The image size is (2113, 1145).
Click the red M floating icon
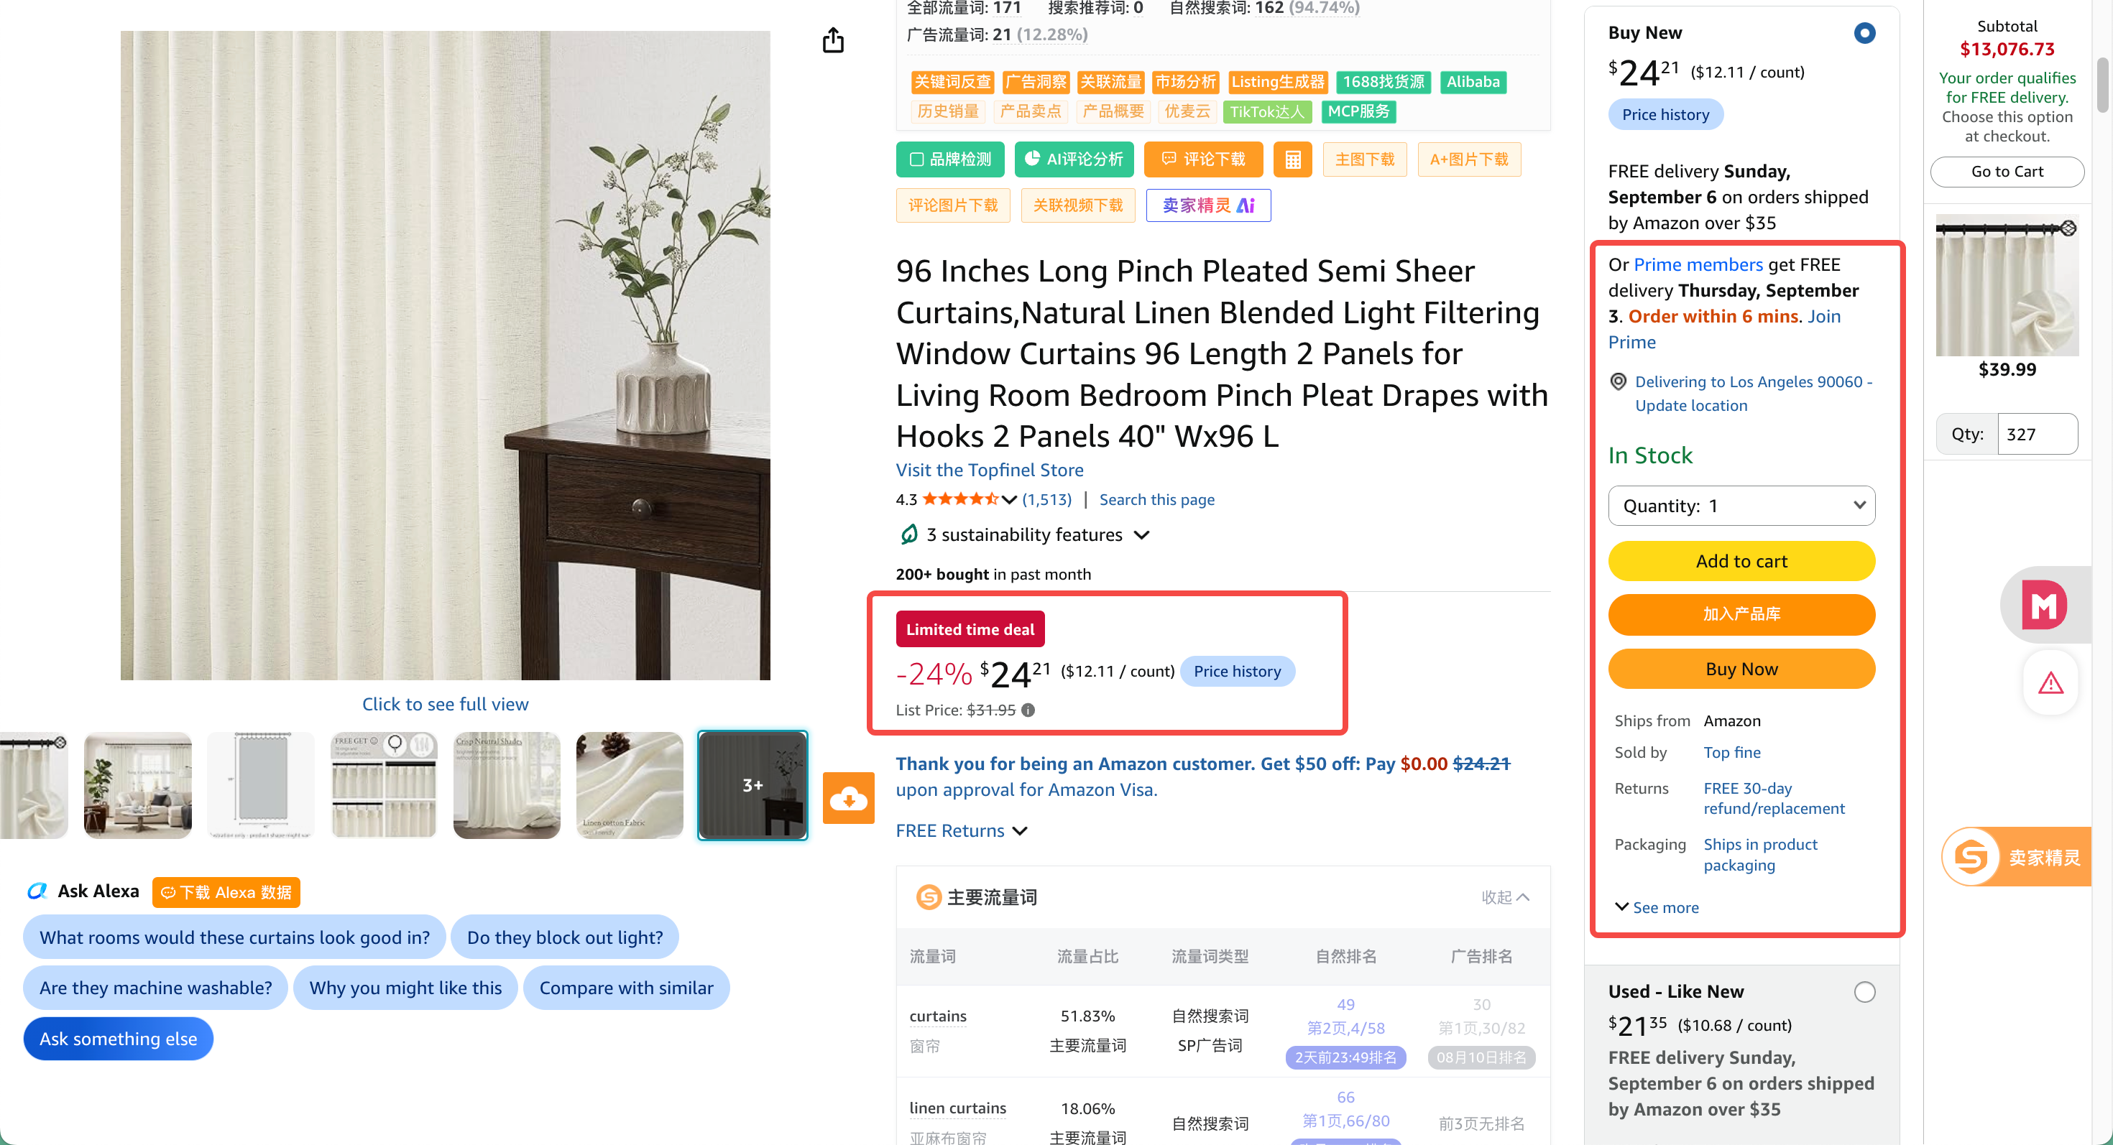point(2043,606)
